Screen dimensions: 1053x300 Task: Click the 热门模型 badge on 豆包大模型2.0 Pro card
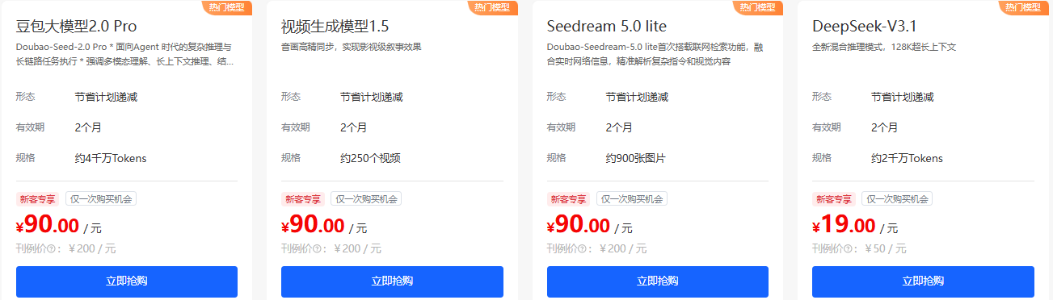click(228, 7)
